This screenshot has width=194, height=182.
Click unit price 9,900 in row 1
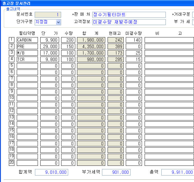(50, 40)
